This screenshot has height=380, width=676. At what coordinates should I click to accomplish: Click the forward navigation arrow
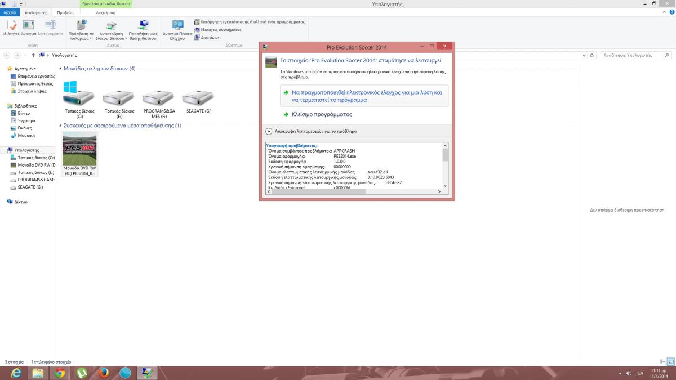(17, 55)
